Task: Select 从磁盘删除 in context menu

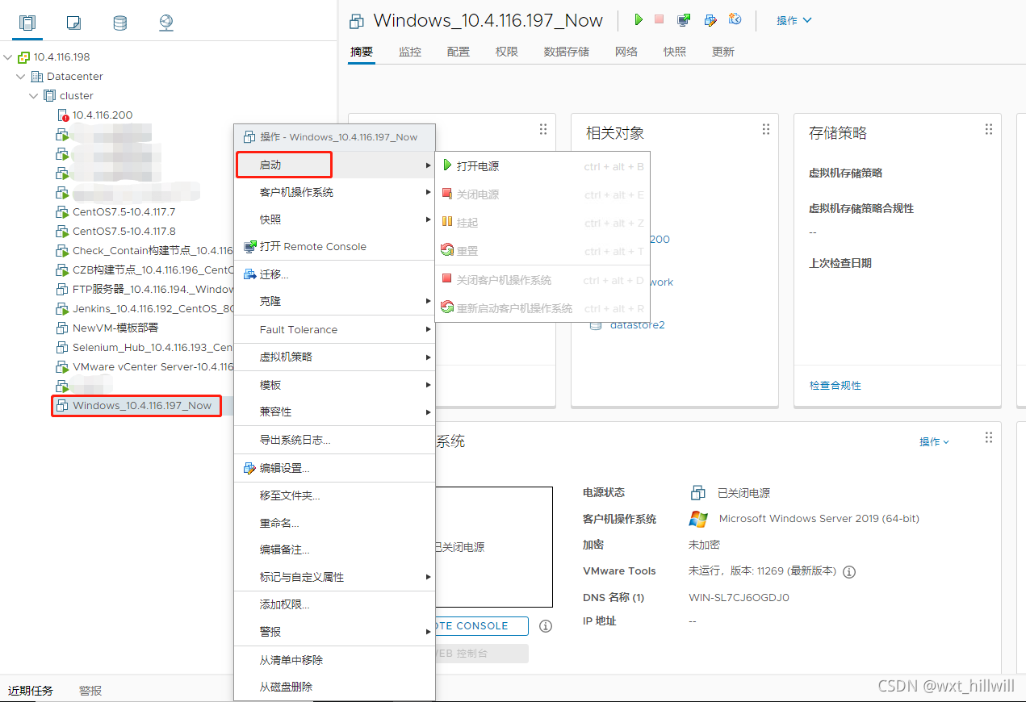Action: (334, 687)
